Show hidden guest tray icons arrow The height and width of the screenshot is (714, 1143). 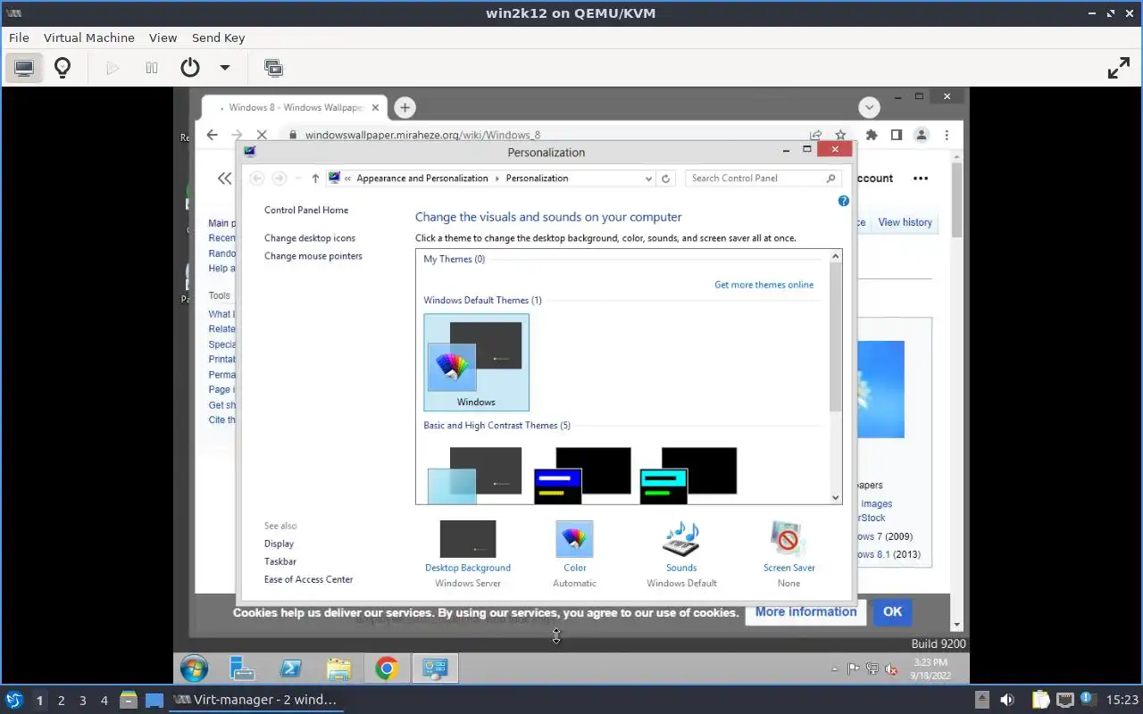pyautogui.click(x=835, y=668)
